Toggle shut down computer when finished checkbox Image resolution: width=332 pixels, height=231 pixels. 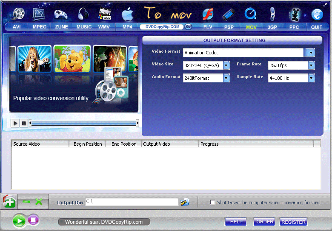[x=212, y=202]
